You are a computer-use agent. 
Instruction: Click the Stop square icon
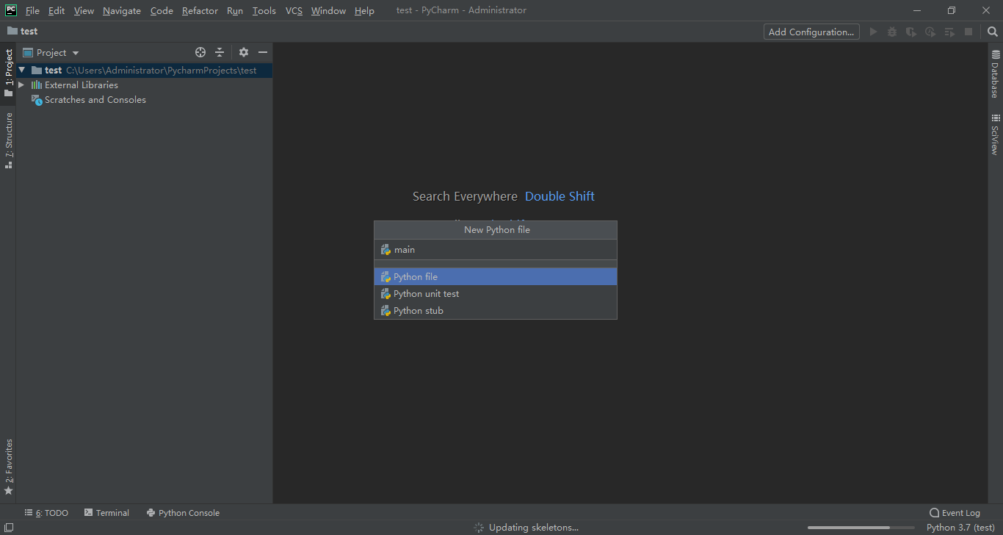pos(968,32)
